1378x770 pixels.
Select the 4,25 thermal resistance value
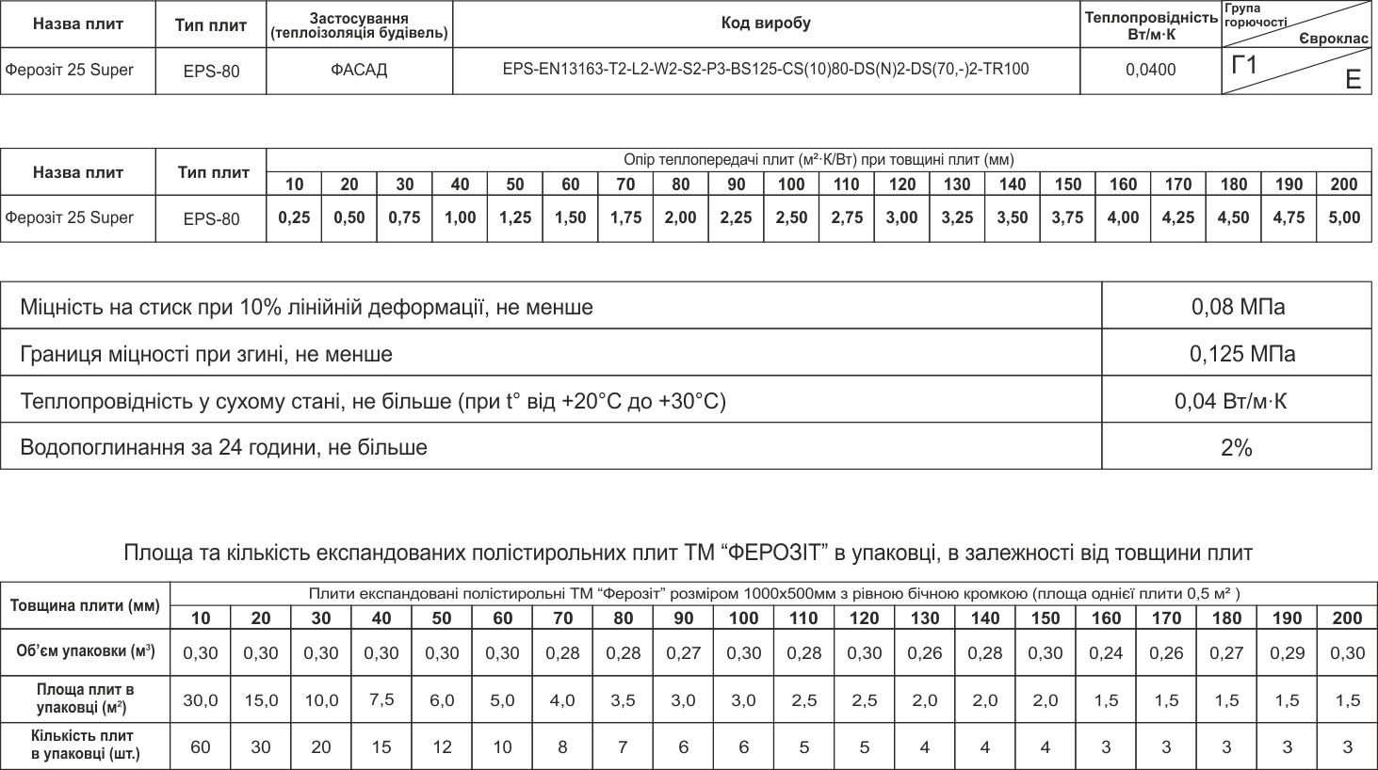point(1178,218)
